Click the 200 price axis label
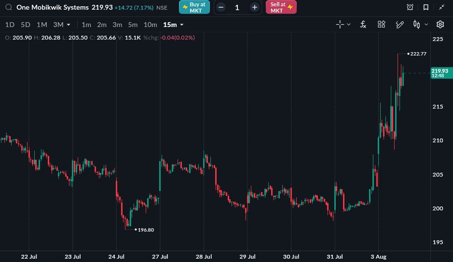This screenshot has width=453, height=262. pyautogui.click(x=438, y=208)
